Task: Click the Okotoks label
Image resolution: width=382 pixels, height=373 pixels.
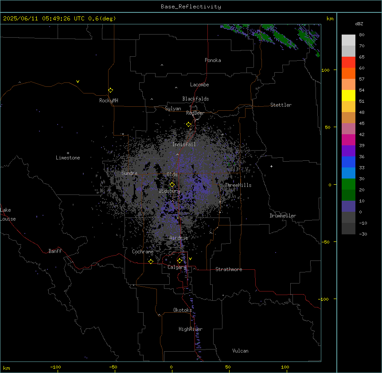Action: [x=183, y=310]
